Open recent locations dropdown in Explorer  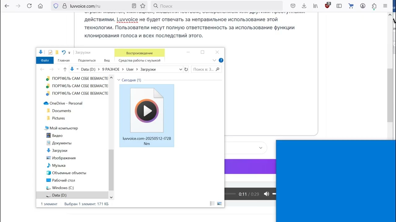[x=59, y=69]
